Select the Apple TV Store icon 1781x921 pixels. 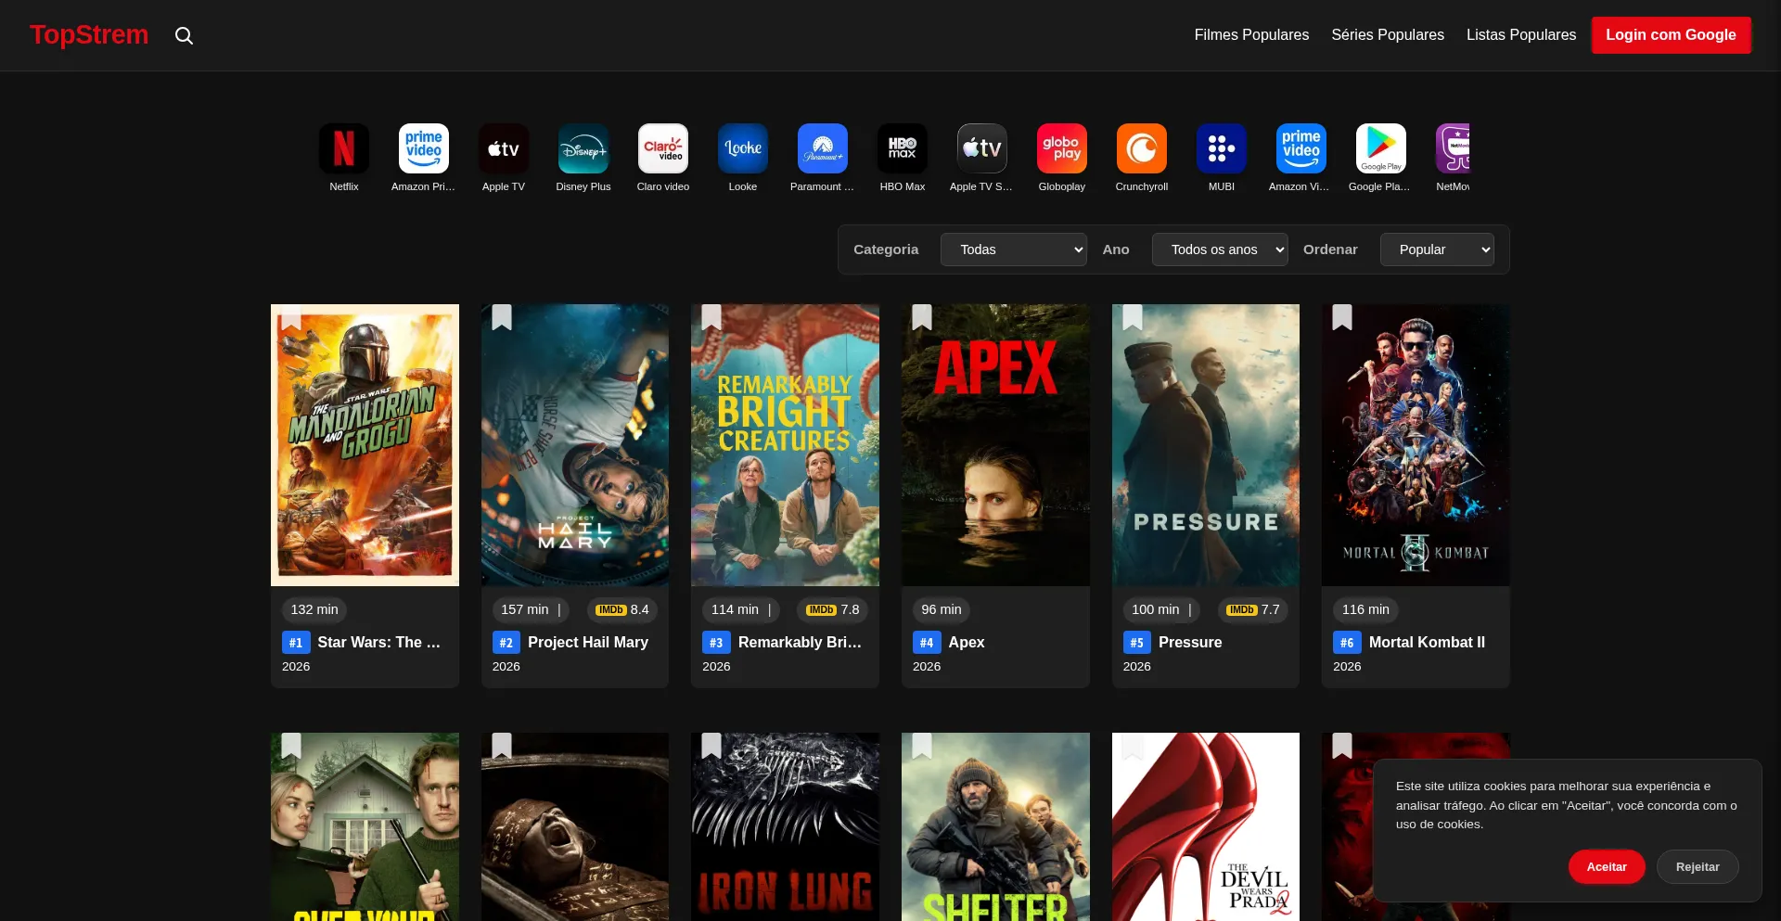982,148
